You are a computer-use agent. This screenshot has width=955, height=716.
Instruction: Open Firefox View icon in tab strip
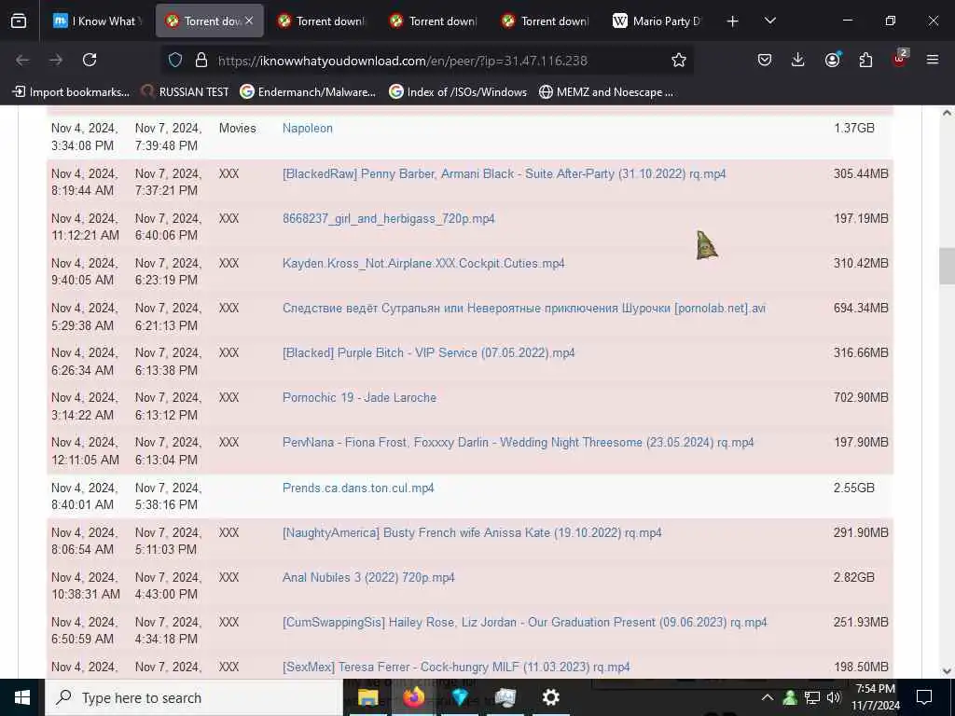(19, 21)
